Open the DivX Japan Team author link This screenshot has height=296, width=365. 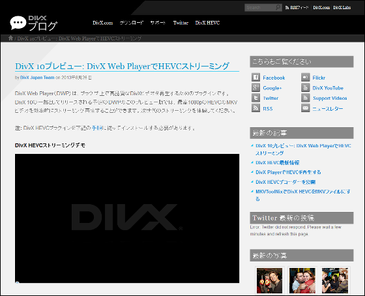37,78
